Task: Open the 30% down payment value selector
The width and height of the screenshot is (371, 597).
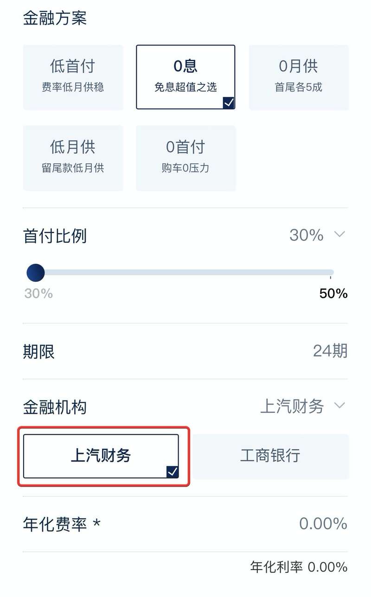Action: coord(306,235)
